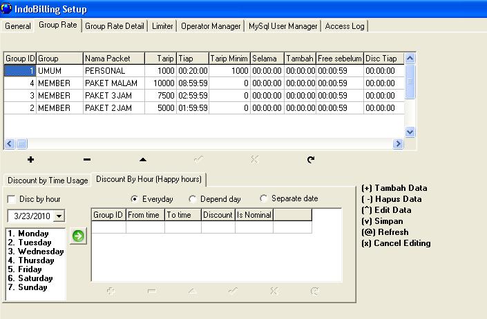The width and height of the screenshot is (487, 319).
Task: Click the From time column header
Action: [x=145, y=215]
